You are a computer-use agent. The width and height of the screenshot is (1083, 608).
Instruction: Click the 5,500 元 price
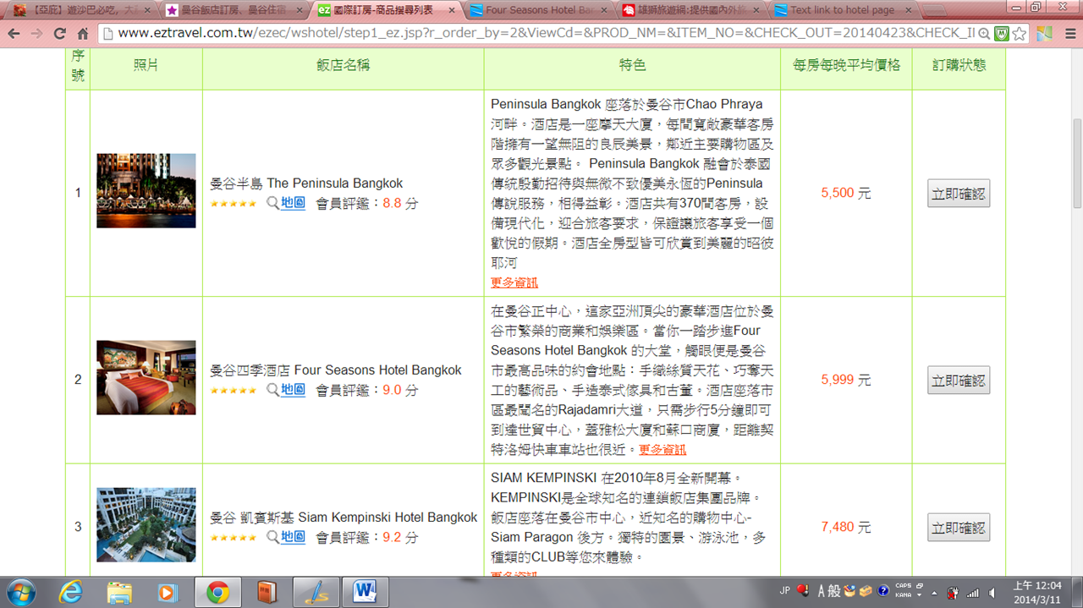(845, 193)
